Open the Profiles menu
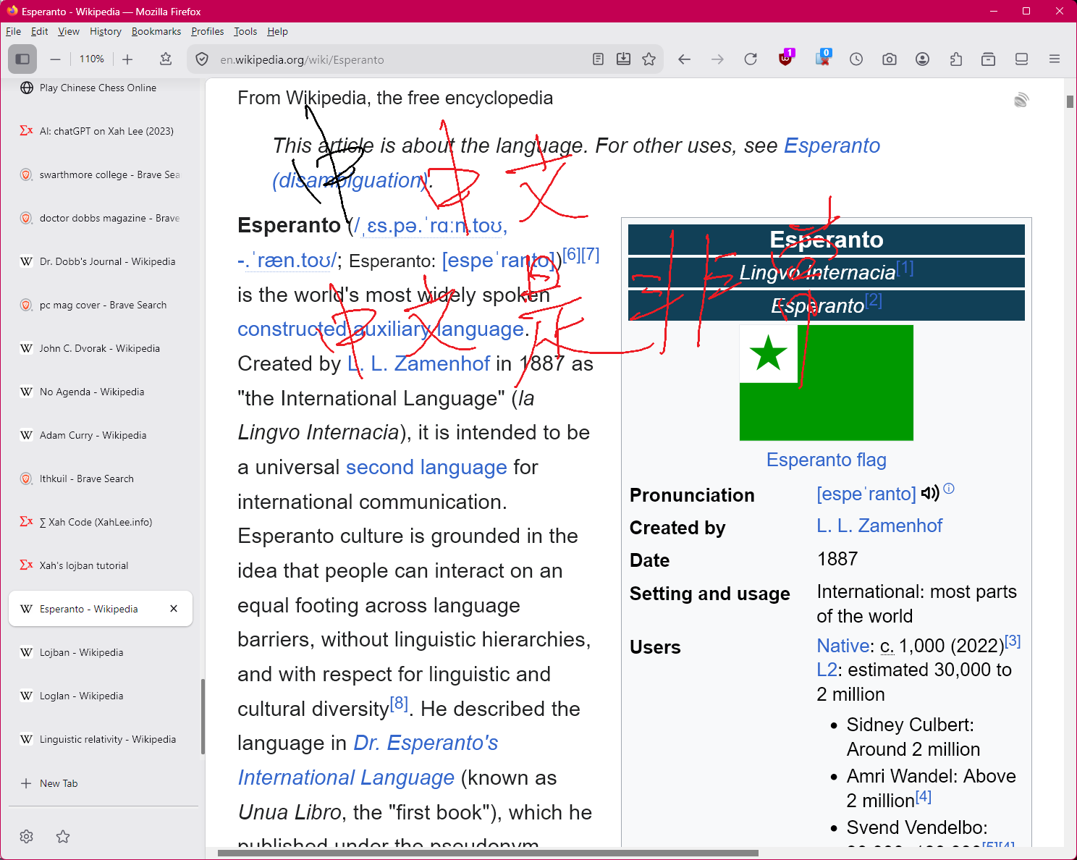This screenshot has width=1077, height=860. (x=208, y=31)
